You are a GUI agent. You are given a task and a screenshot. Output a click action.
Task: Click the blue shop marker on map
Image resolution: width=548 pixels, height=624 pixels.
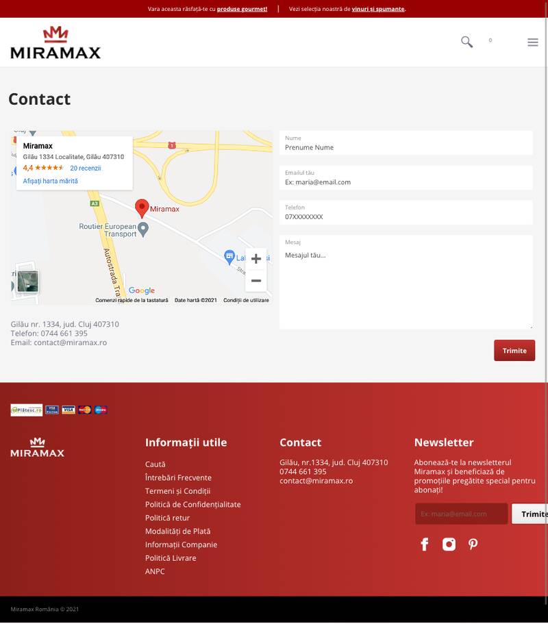(229, 257)
